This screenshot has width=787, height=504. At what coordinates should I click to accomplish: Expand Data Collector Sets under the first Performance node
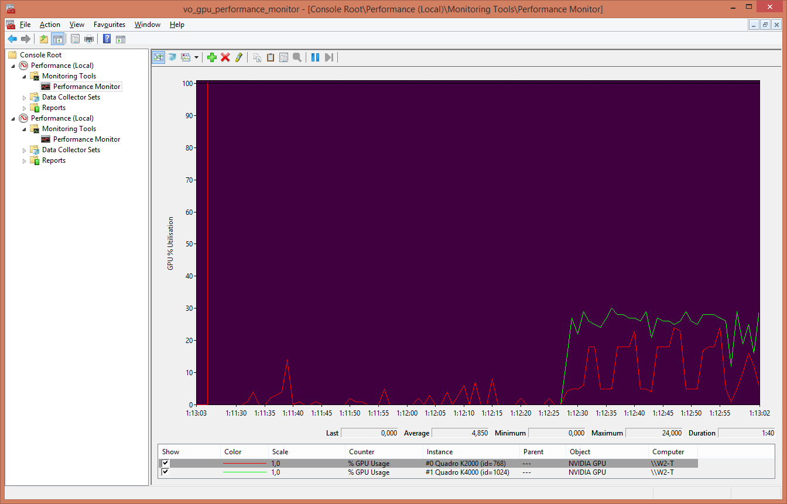click(24, 97)
